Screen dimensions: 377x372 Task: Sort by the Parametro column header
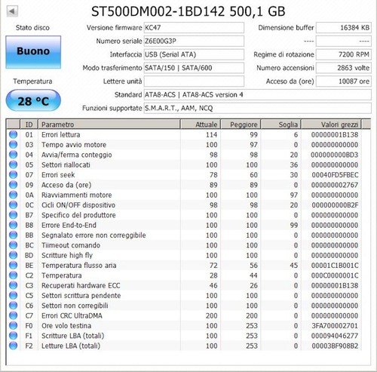click(109, 125)
